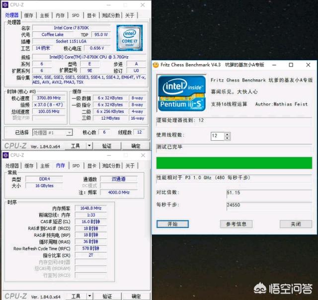This screenshot has height=300, width=318.
Task: Click core voltage value 0.656 V
Action: pos(97,48)
